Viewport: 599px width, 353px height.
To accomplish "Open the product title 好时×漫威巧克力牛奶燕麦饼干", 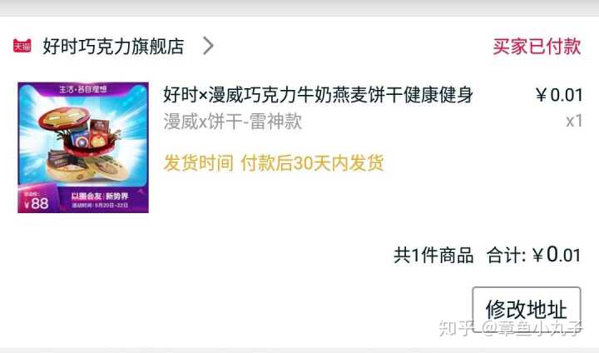I will (x=318, y=95).
